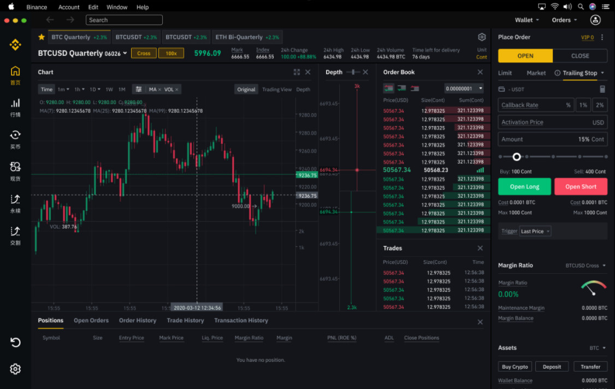Toggle Cross margin mode

(144, 53)
